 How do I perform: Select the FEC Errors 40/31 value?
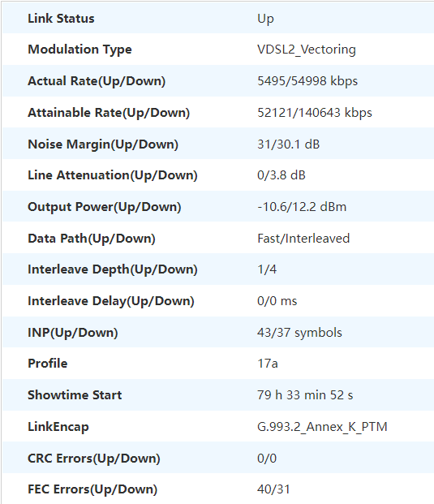[x=273, y=489]
